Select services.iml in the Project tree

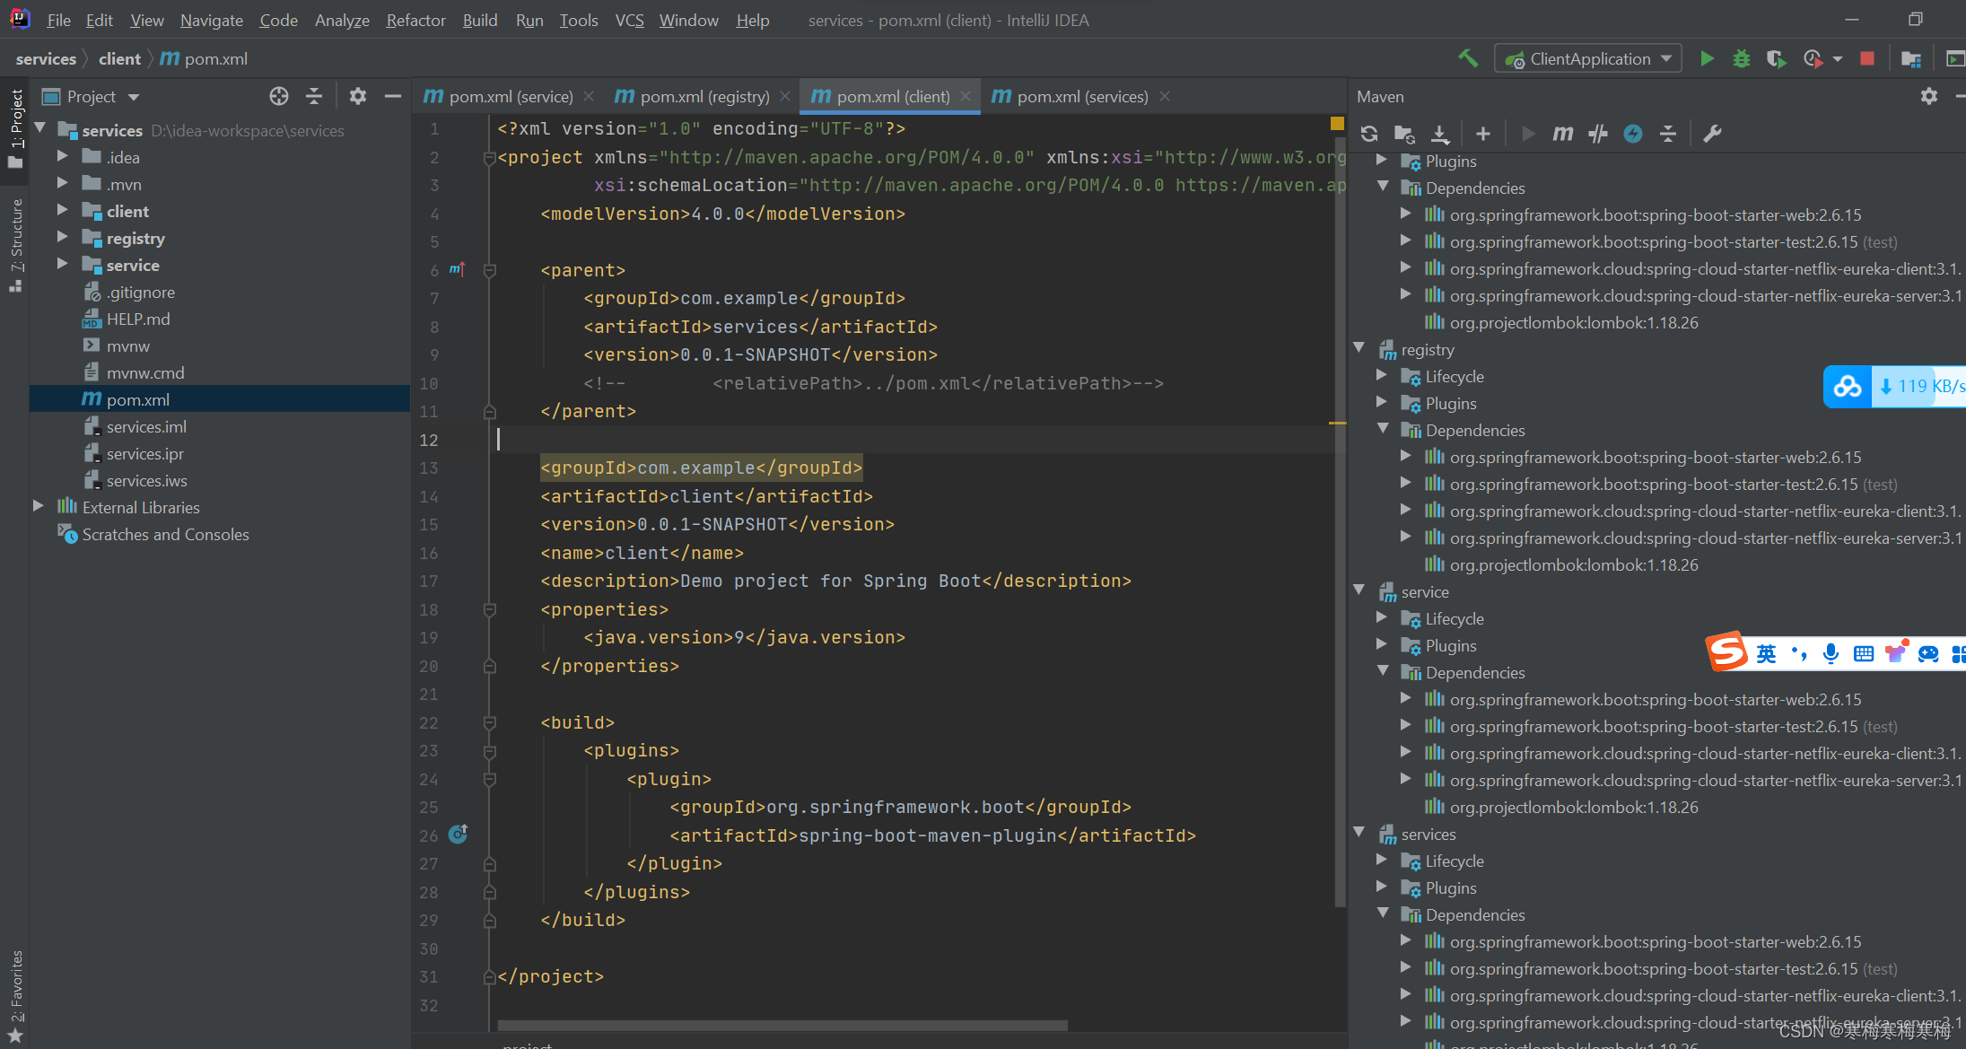146,426
